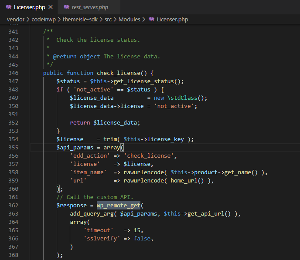The width and height of the screenshot is (300, 260).
Task: Click the PHP icon in the breadcrumb
Action: 152,19
